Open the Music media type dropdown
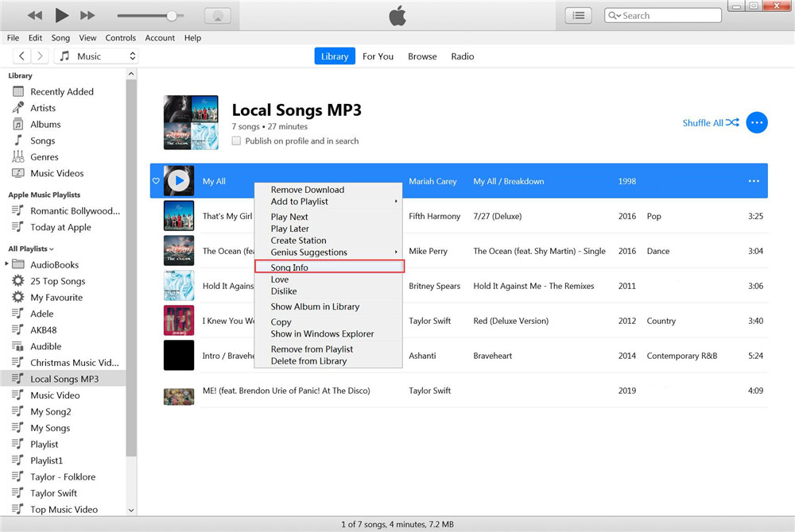Screen dimensions: 795x532 coord(96,56)
